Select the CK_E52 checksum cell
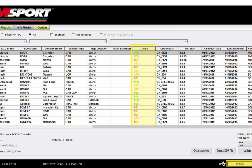252x168 pixels. click(x=167, y=97)
